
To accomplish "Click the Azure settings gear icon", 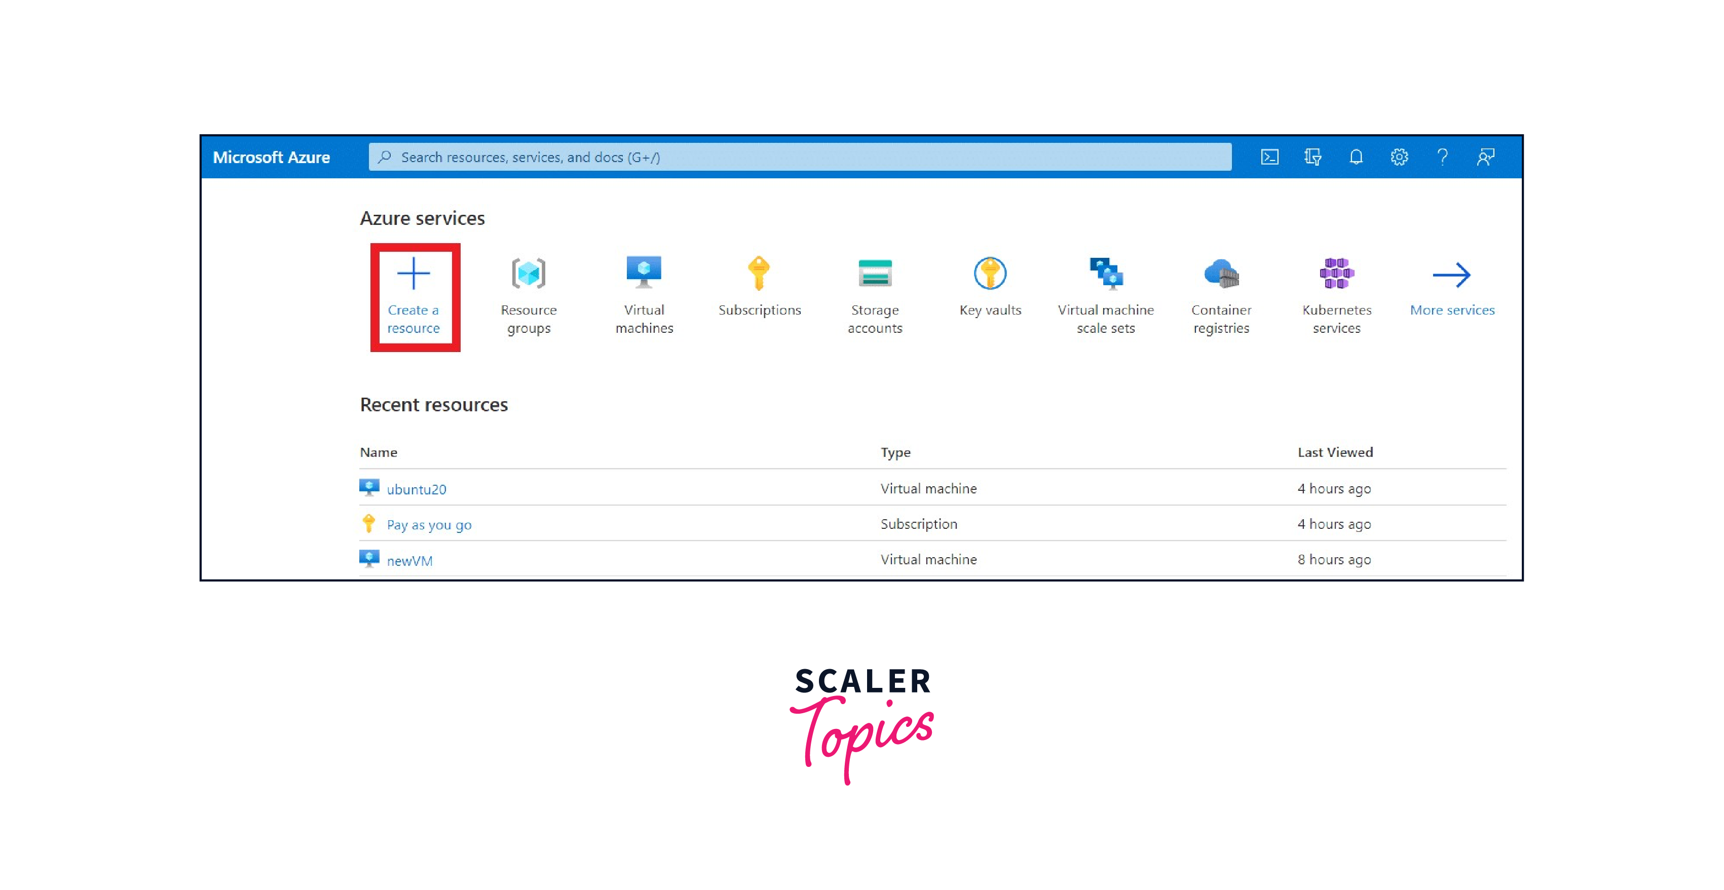I will pyautogui.click(x=1398, y=157).
